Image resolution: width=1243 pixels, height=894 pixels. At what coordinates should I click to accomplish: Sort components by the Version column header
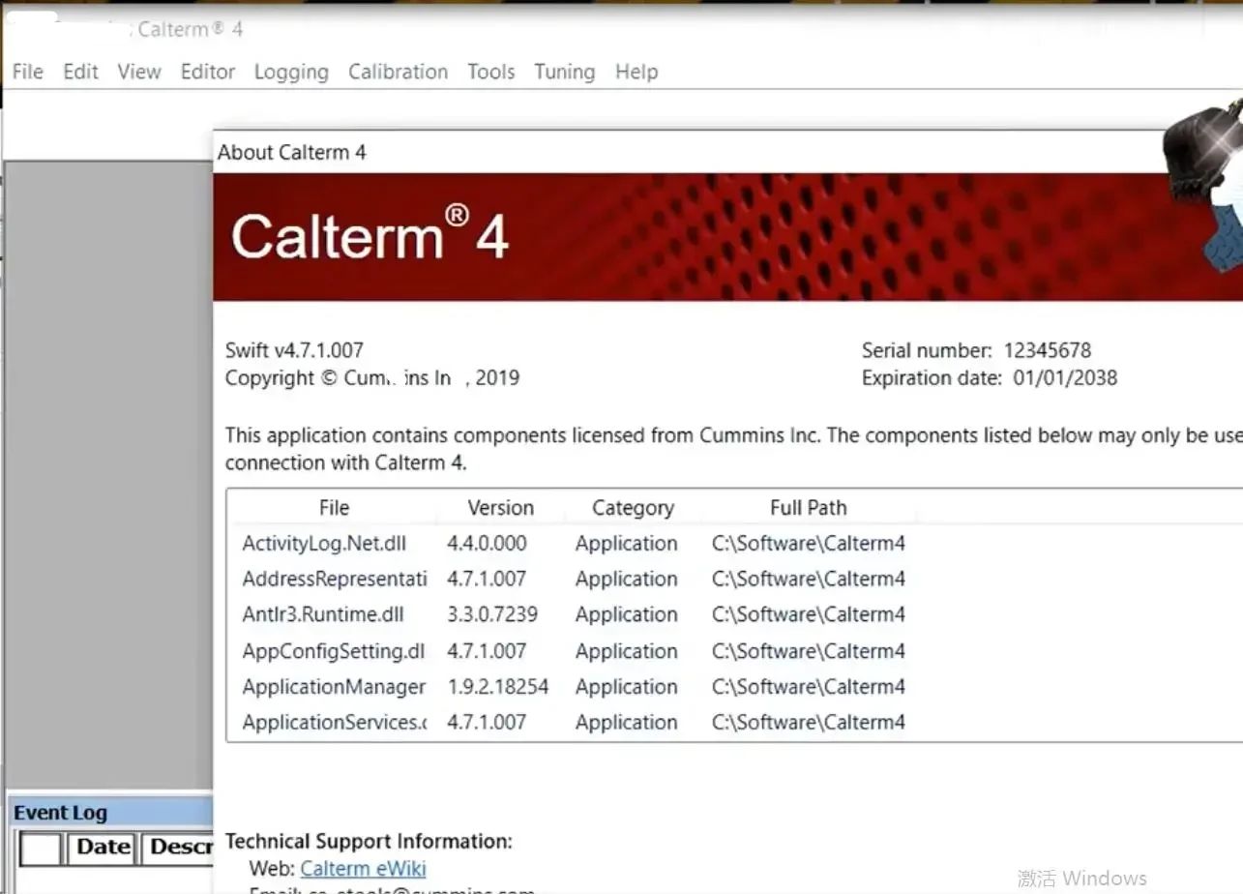tap(500, 508)
